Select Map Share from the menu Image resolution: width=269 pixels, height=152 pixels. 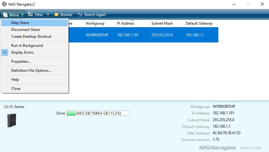pos(34,23)
